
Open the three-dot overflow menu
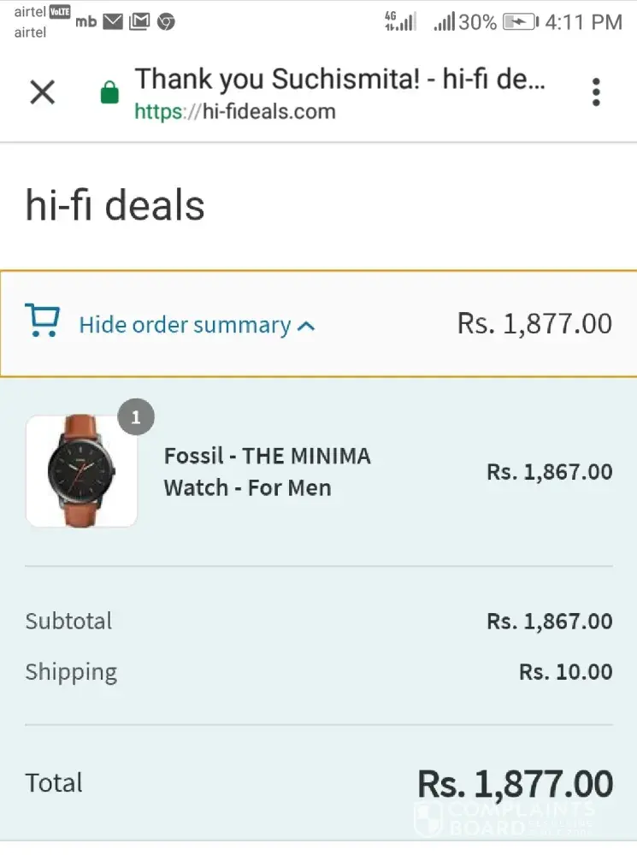click(x=596, y=92)
